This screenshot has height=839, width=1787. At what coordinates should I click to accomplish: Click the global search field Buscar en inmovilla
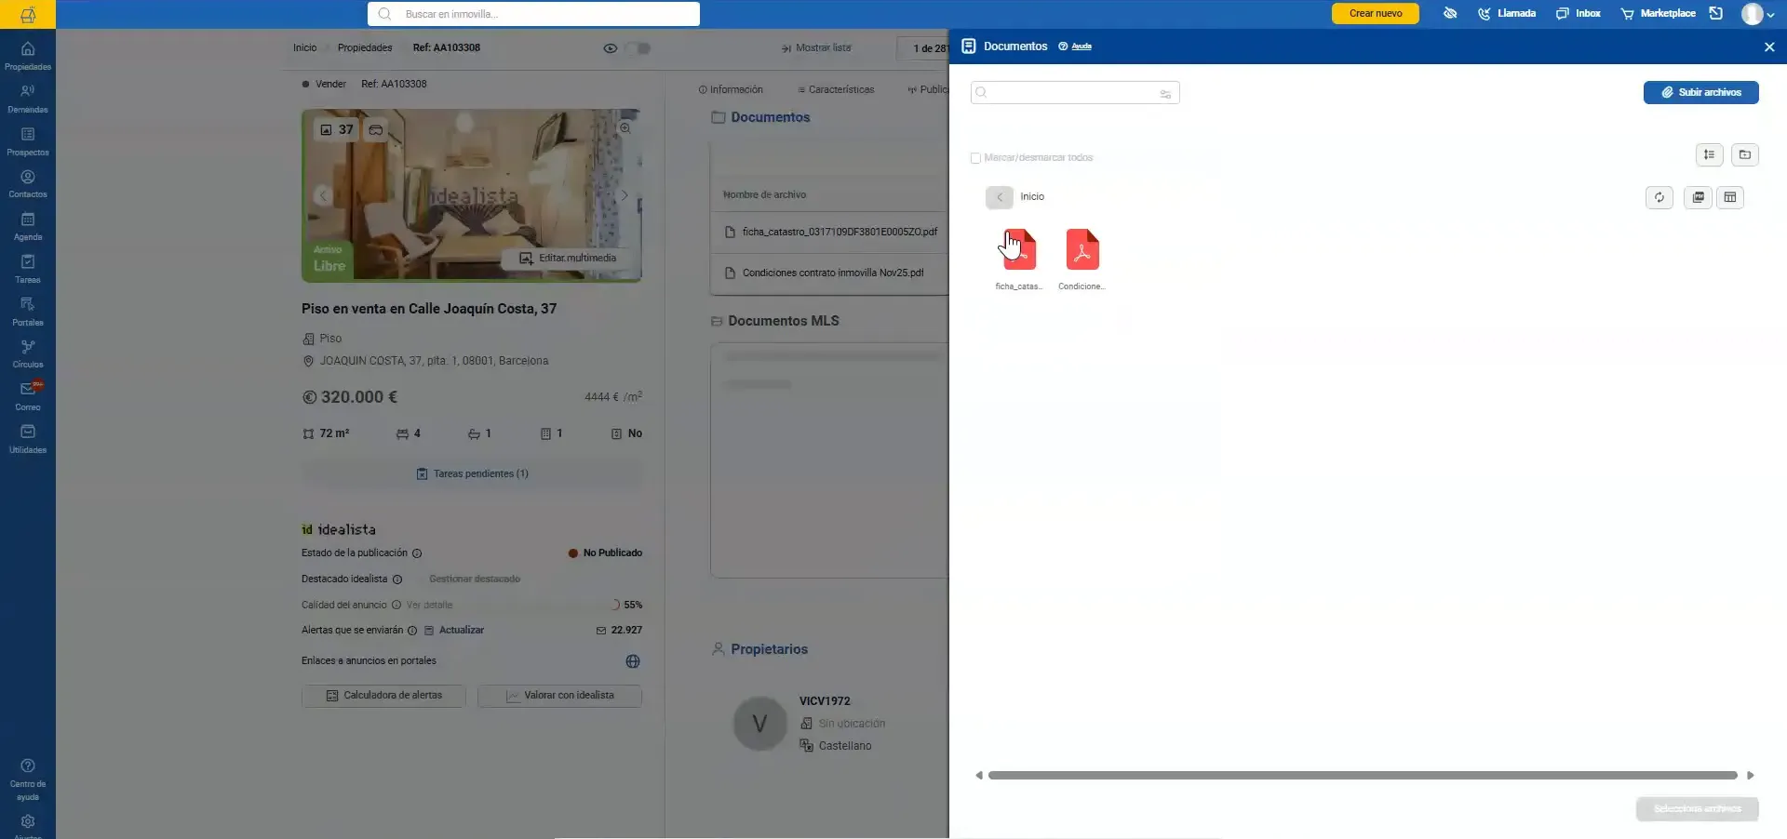pyautogui.click(x=534, y=14)
